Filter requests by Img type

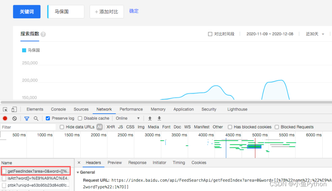coord(141,127)
